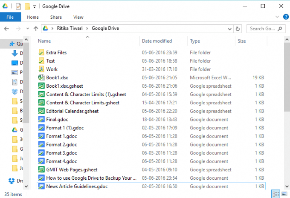
Task: Expand the chevron after Ritika Tiwari in path
Action: (x=87, y=29)
